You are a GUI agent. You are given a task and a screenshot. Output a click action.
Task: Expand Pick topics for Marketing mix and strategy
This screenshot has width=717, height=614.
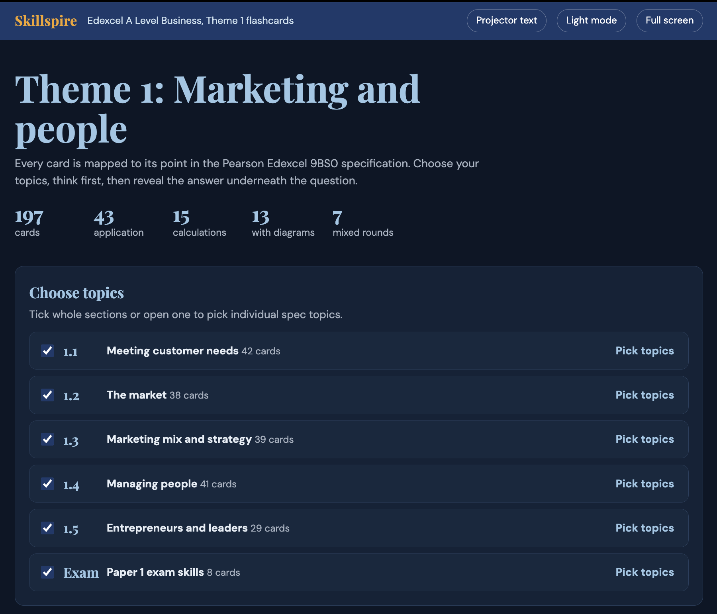[645, 439]
